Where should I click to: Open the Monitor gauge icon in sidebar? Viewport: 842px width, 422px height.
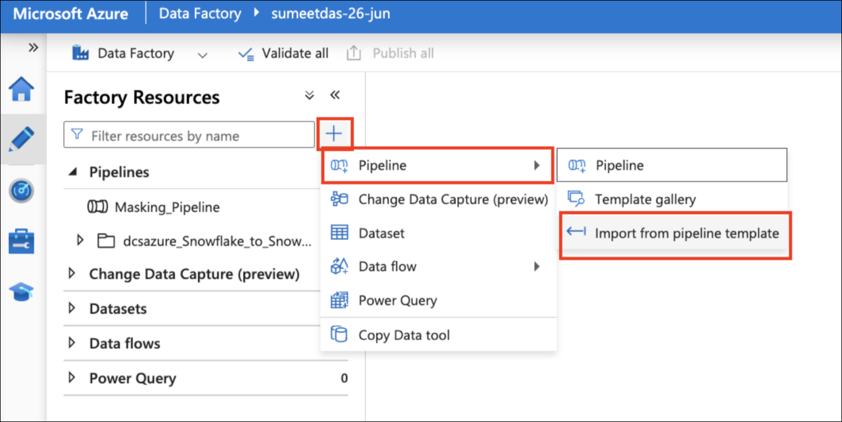pos(22,190)
